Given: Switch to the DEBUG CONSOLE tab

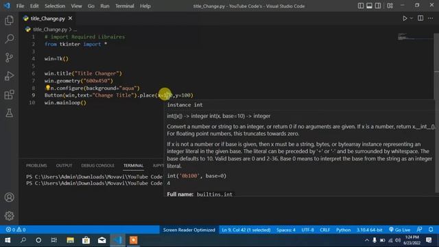Looking at the screenshot, I should (97, 165).
